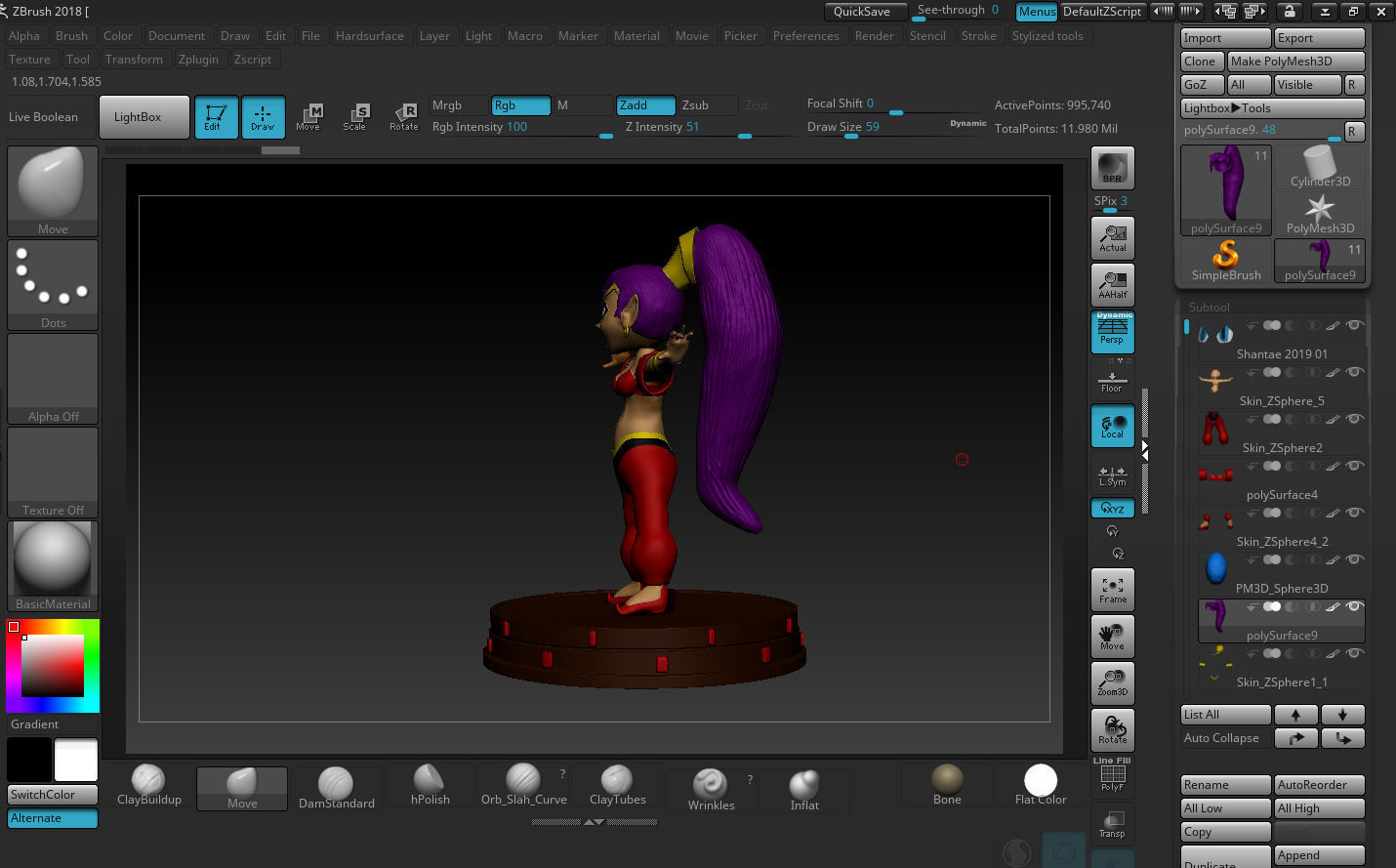Click Make PolyMesh3D button
Viewport: 1396px width, 868px height.
pyautogui.click(x=1295, y=62)
